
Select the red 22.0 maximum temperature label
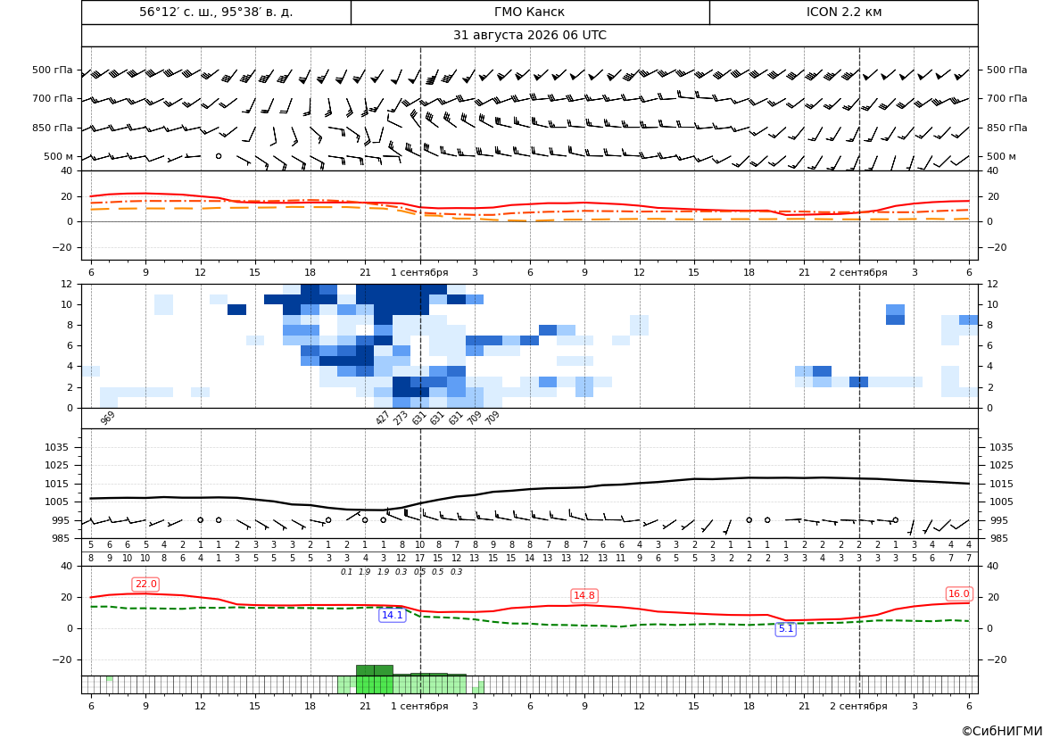click(x=145, y=585)
